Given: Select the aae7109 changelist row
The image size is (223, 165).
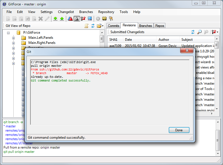Looking at the screenshot, I should (x=161, y=46).
